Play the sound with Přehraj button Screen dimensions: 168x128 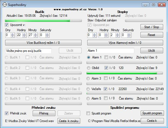[x=44, y=113]
